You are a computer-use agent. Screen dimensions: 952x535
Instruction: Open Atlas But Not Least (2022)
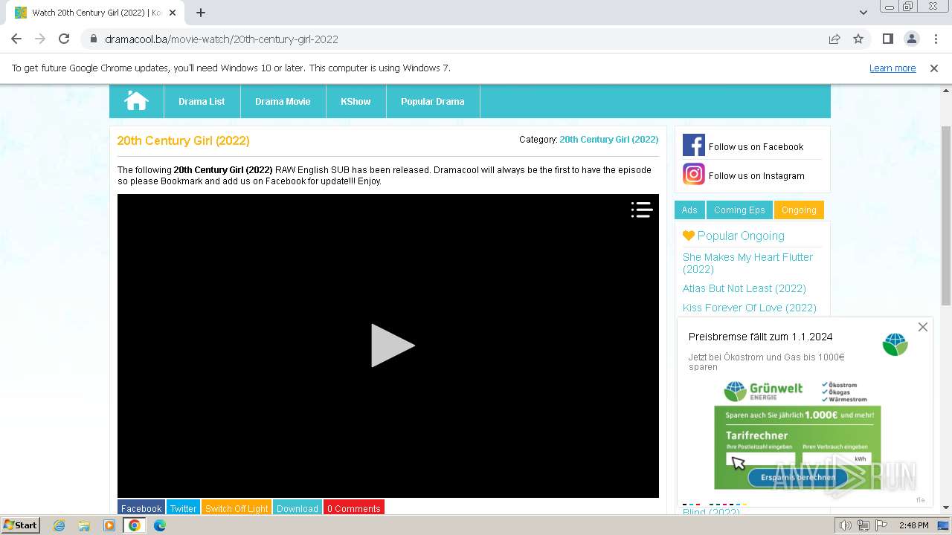[744, 288]
